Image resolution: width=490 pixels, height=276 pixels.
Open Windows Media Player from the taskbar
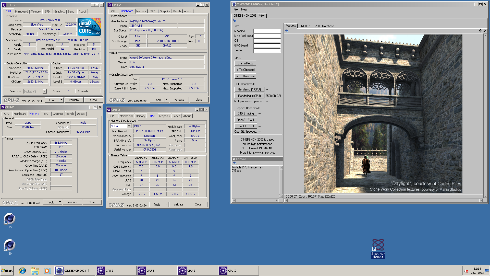coord(47,271)
